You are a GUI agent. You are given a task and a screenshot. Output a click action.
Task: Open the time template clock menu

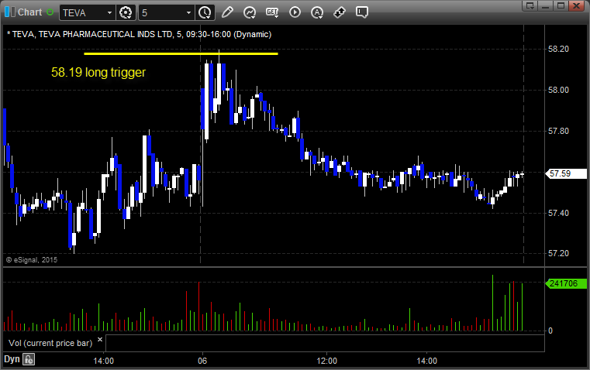point(205,12)
